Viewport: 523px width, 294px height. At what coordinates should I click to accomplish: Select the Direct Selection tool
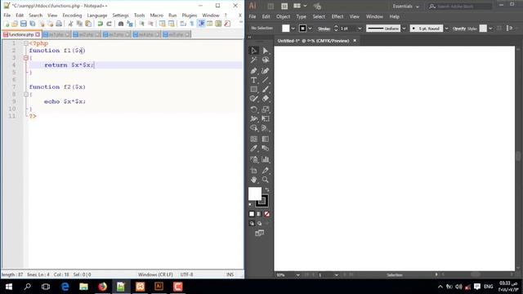coord(265,51)
